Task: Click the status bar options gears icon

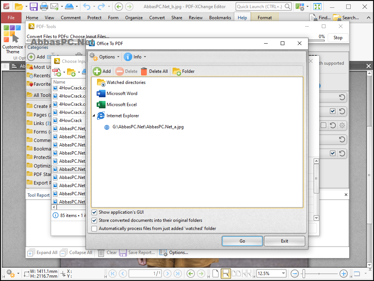Action: (x=10, y=273)
